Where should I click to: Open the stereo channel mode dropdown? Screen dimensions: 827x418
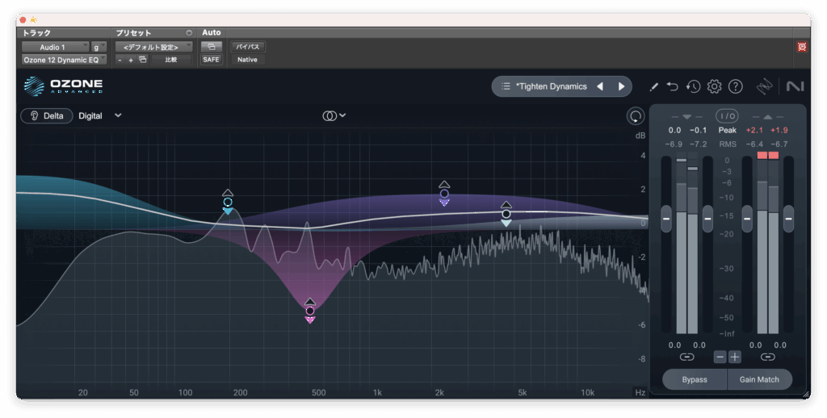pos(334,115)
